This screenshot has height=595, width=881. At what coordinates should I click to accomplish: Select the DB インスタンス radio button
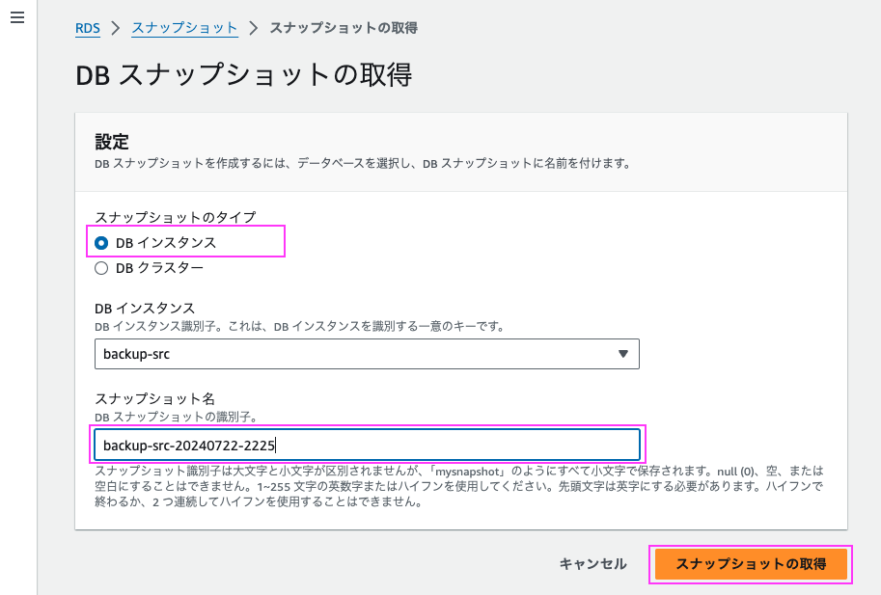tap(101, 243)
